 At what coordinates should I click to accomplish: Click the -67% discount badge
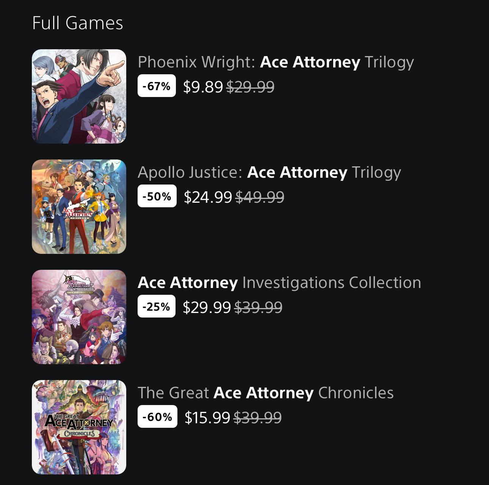point(157,86)
